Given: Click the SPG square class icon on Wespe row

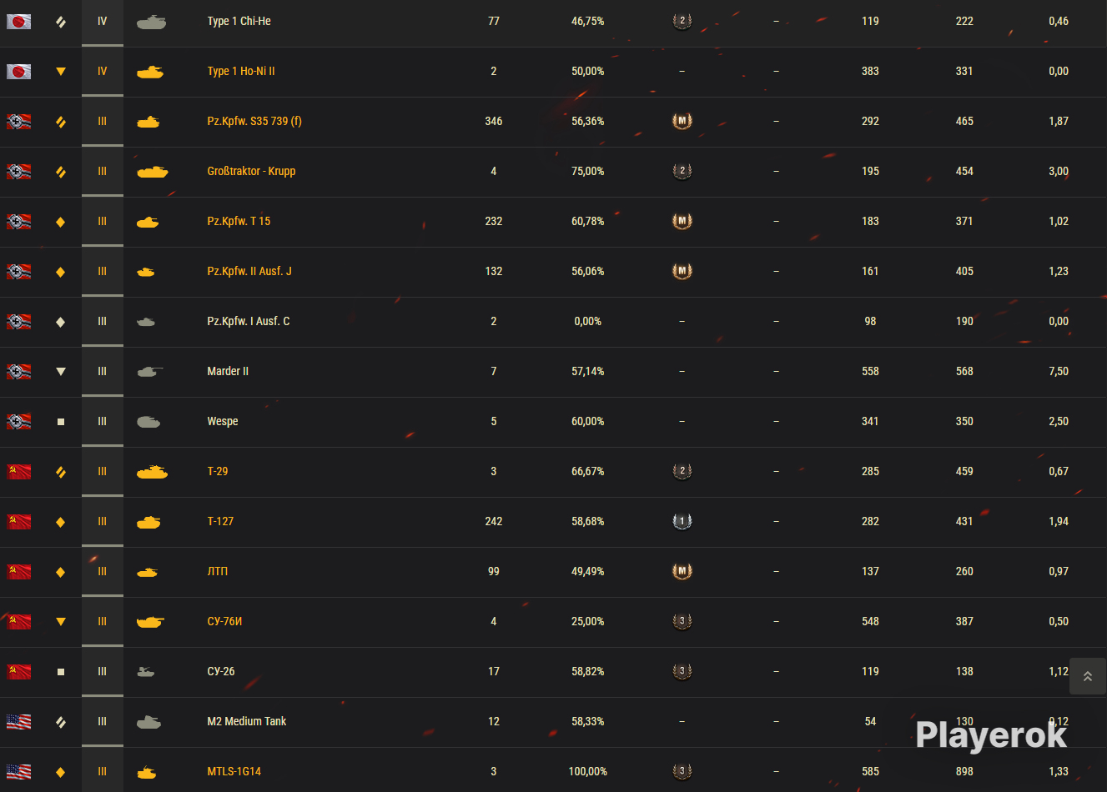Looking at the screenshot, I should [x=60, y=422].
